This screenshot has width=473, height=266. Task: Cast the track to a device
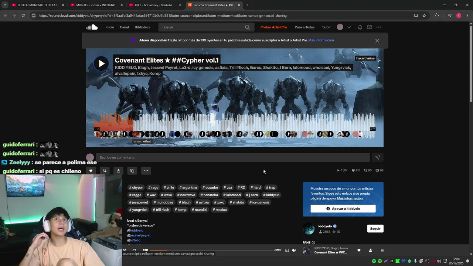coord(287,250)
